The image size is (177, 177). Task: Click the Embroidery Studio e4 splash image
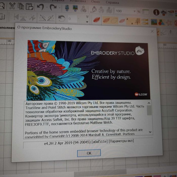88,70
